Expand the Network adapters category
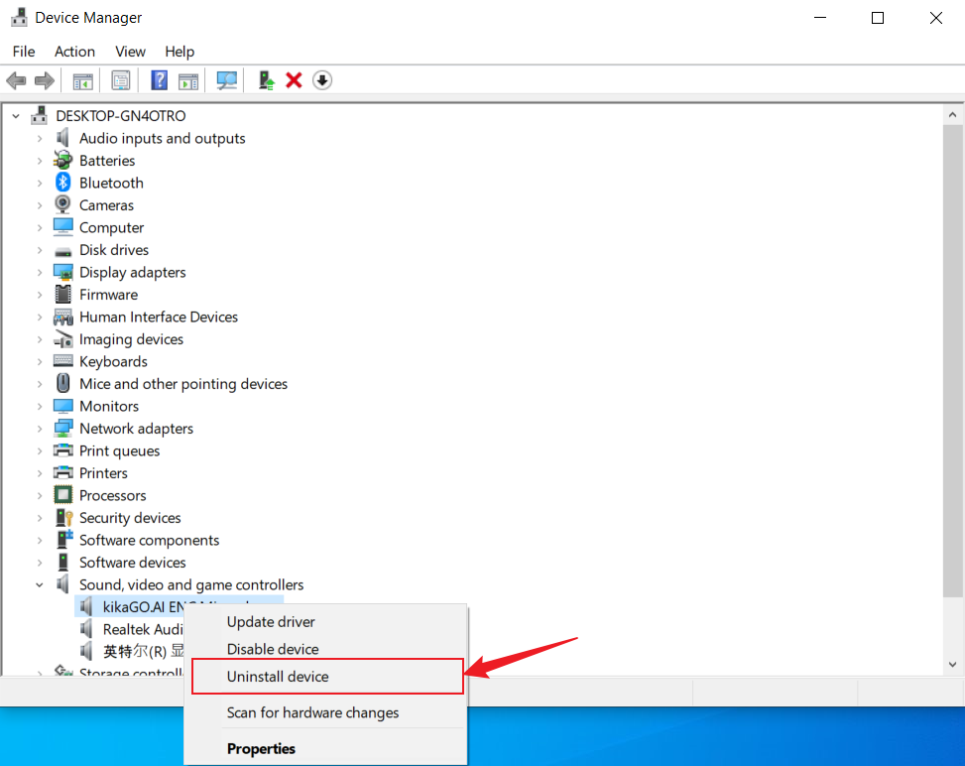The width and height of the screenshot is (965, 766). pos(40,429)
